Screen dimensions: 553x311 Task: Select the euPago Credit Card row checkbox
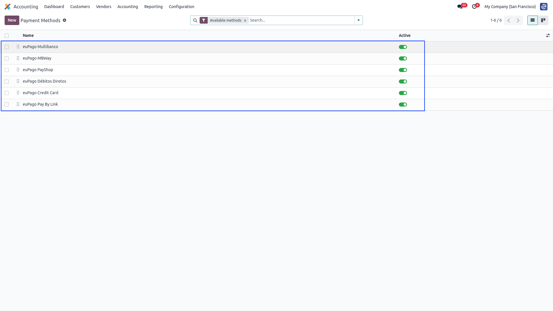click(x=7, y=93)
